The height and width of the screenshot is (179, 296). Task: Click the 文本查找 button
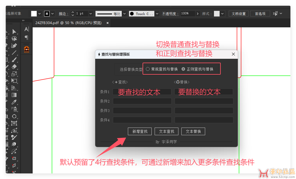(x=166, y=131)
